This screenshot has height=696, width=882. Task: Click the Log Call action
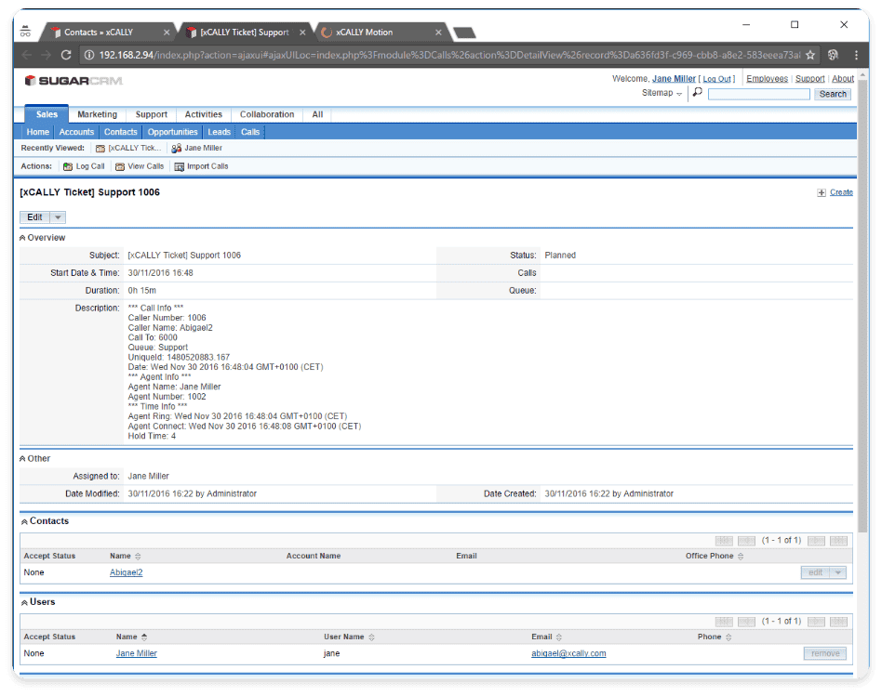click(x=84, y=166)
